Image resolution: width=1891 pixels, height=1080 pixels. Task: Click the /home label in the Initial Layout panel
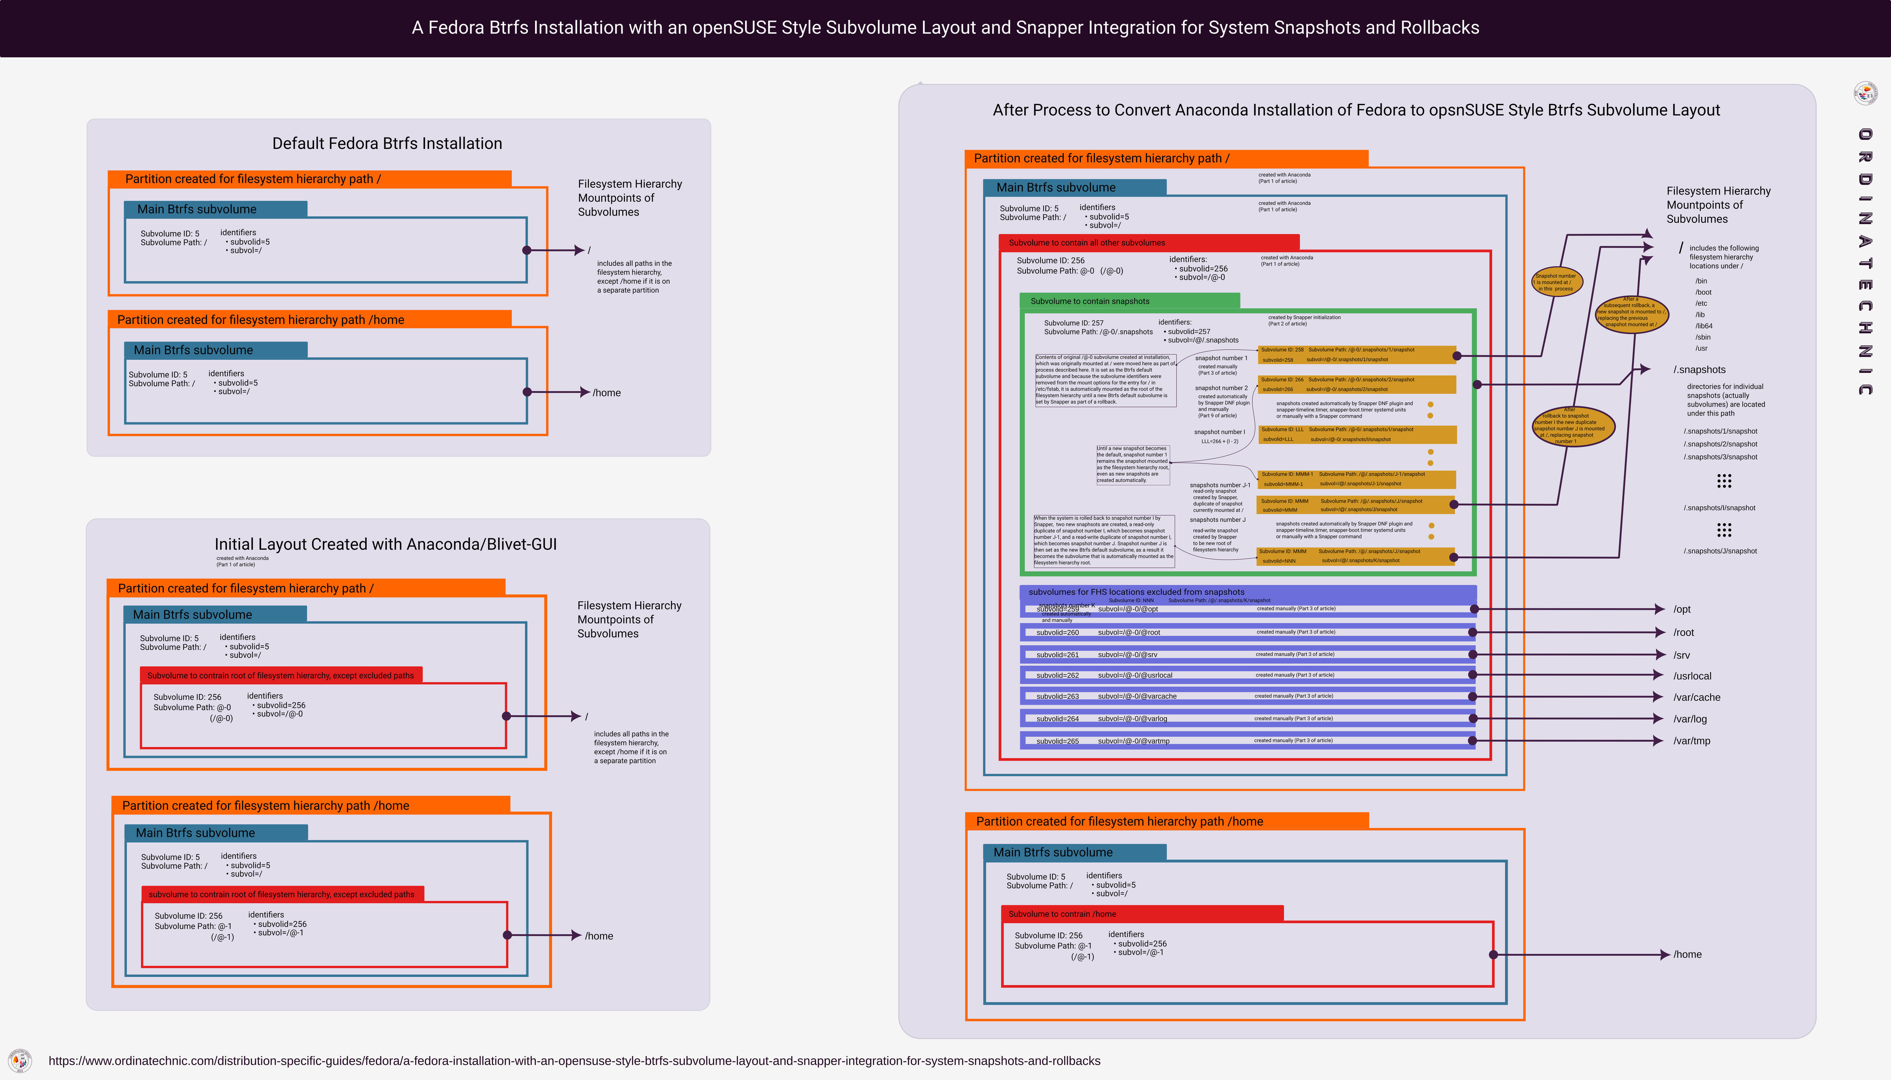(598, 936)
